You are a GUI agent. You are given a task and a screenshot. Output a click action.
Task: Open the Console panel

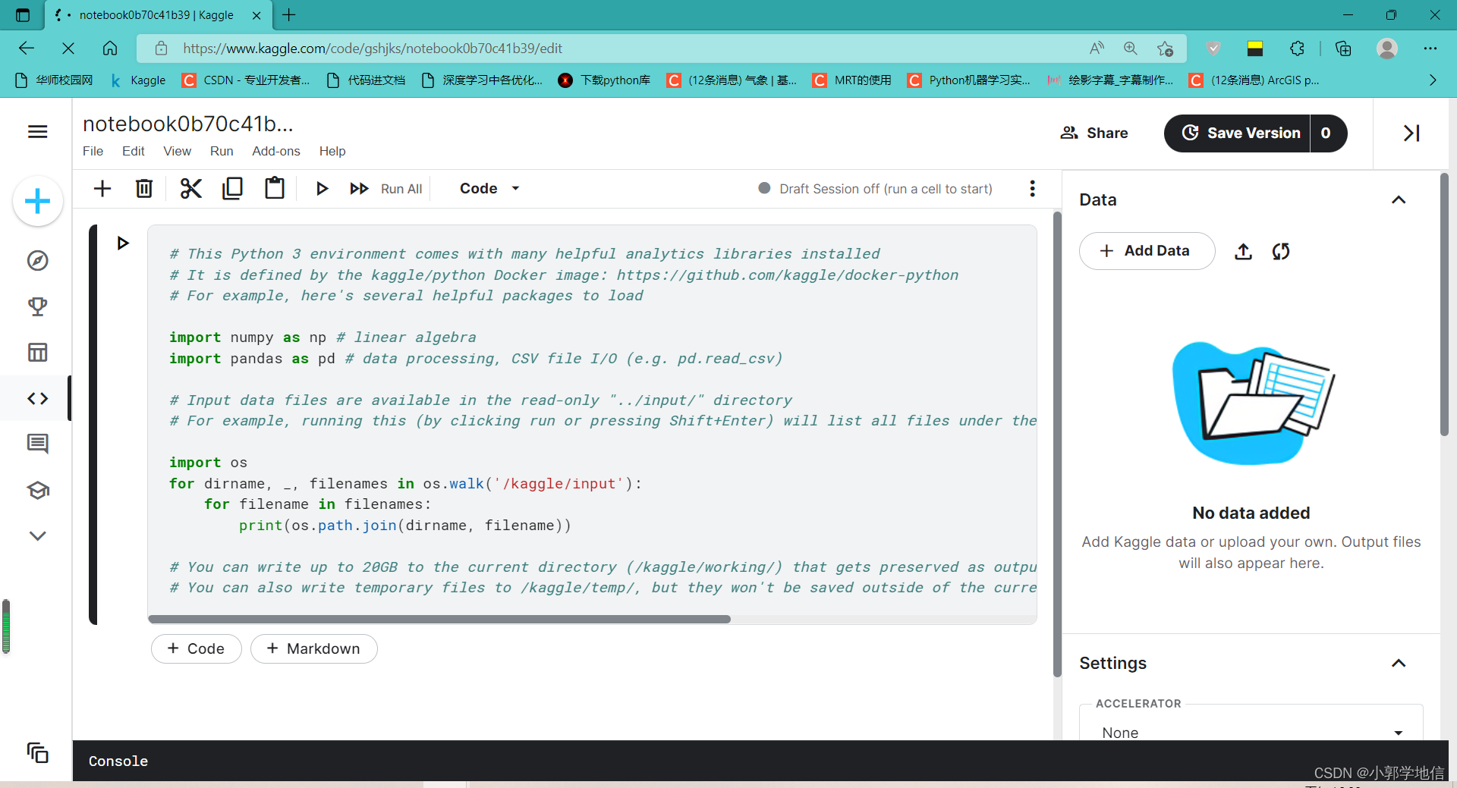118,761
